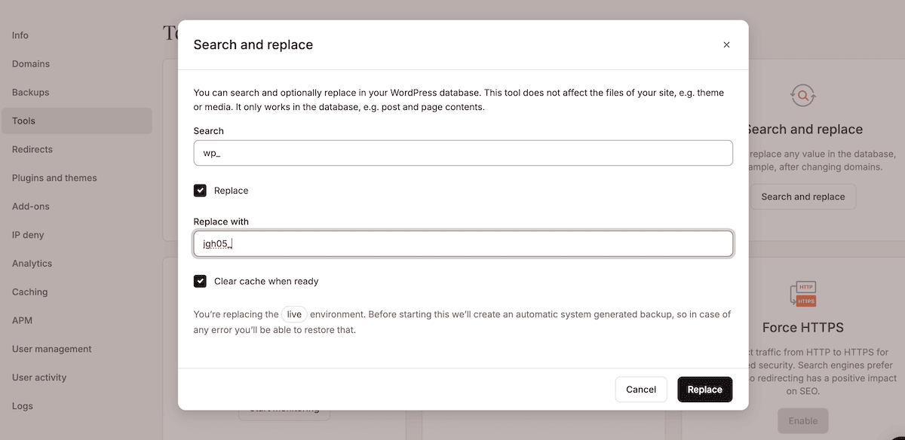The image size is (905, 440).
Task: Select Tools in the sidebar
Action: tap(76, 121)
